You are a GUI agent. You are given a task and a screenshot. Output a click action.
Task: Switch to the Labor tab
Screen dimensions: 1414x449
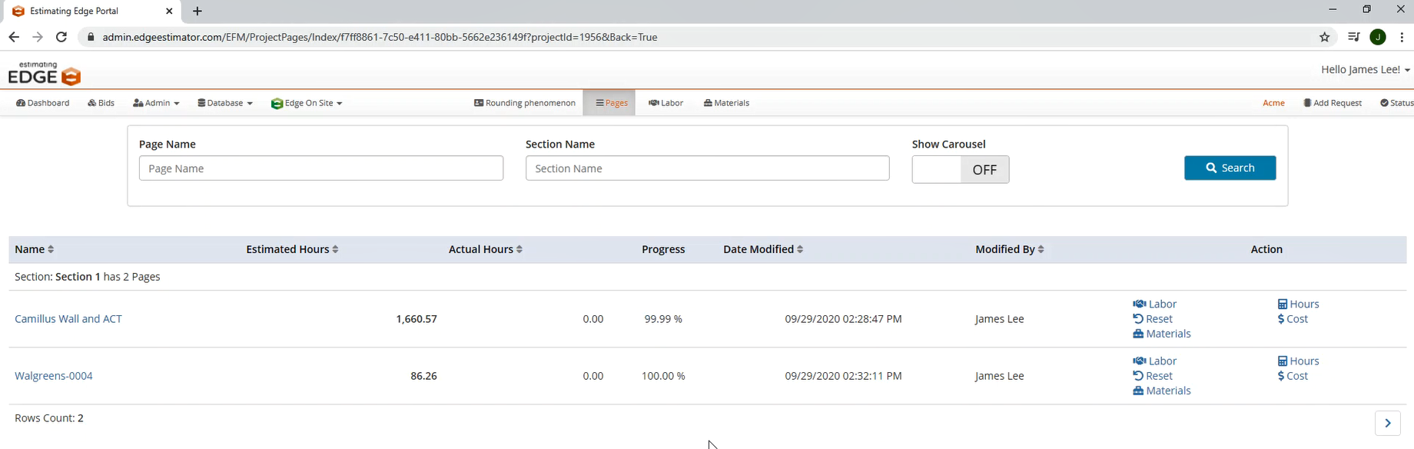[x=666, y=103]
